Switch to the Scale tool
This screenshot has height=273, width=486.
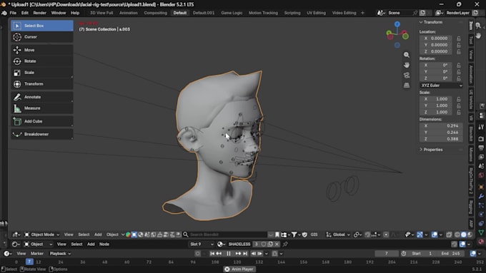coord(42,73)
